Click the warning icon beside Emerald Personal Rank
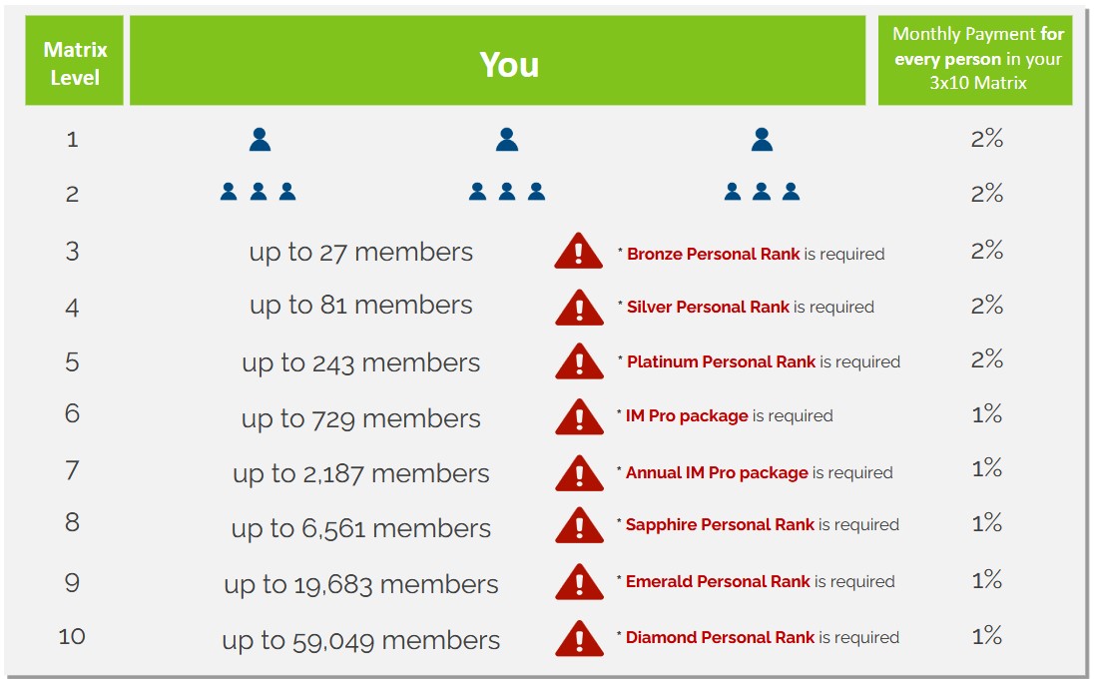The width and height of the screenshot is (1094, 684). (x=579, y=581)
